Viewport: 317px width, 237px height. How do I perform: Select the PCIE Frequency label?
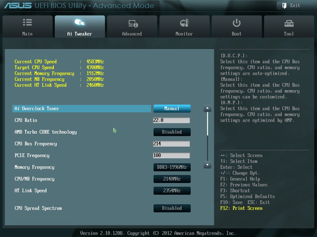coord(32,156)
